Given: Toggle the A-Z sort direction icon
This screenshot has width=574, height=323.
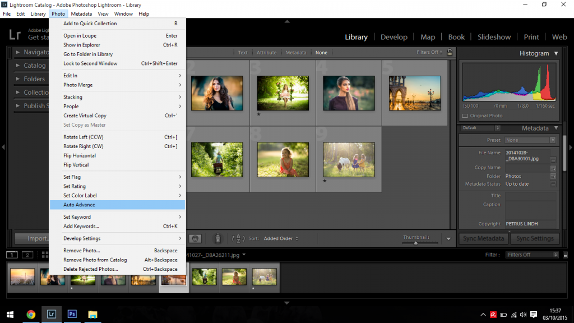Looking at the screenshot, I should [238, 238].
